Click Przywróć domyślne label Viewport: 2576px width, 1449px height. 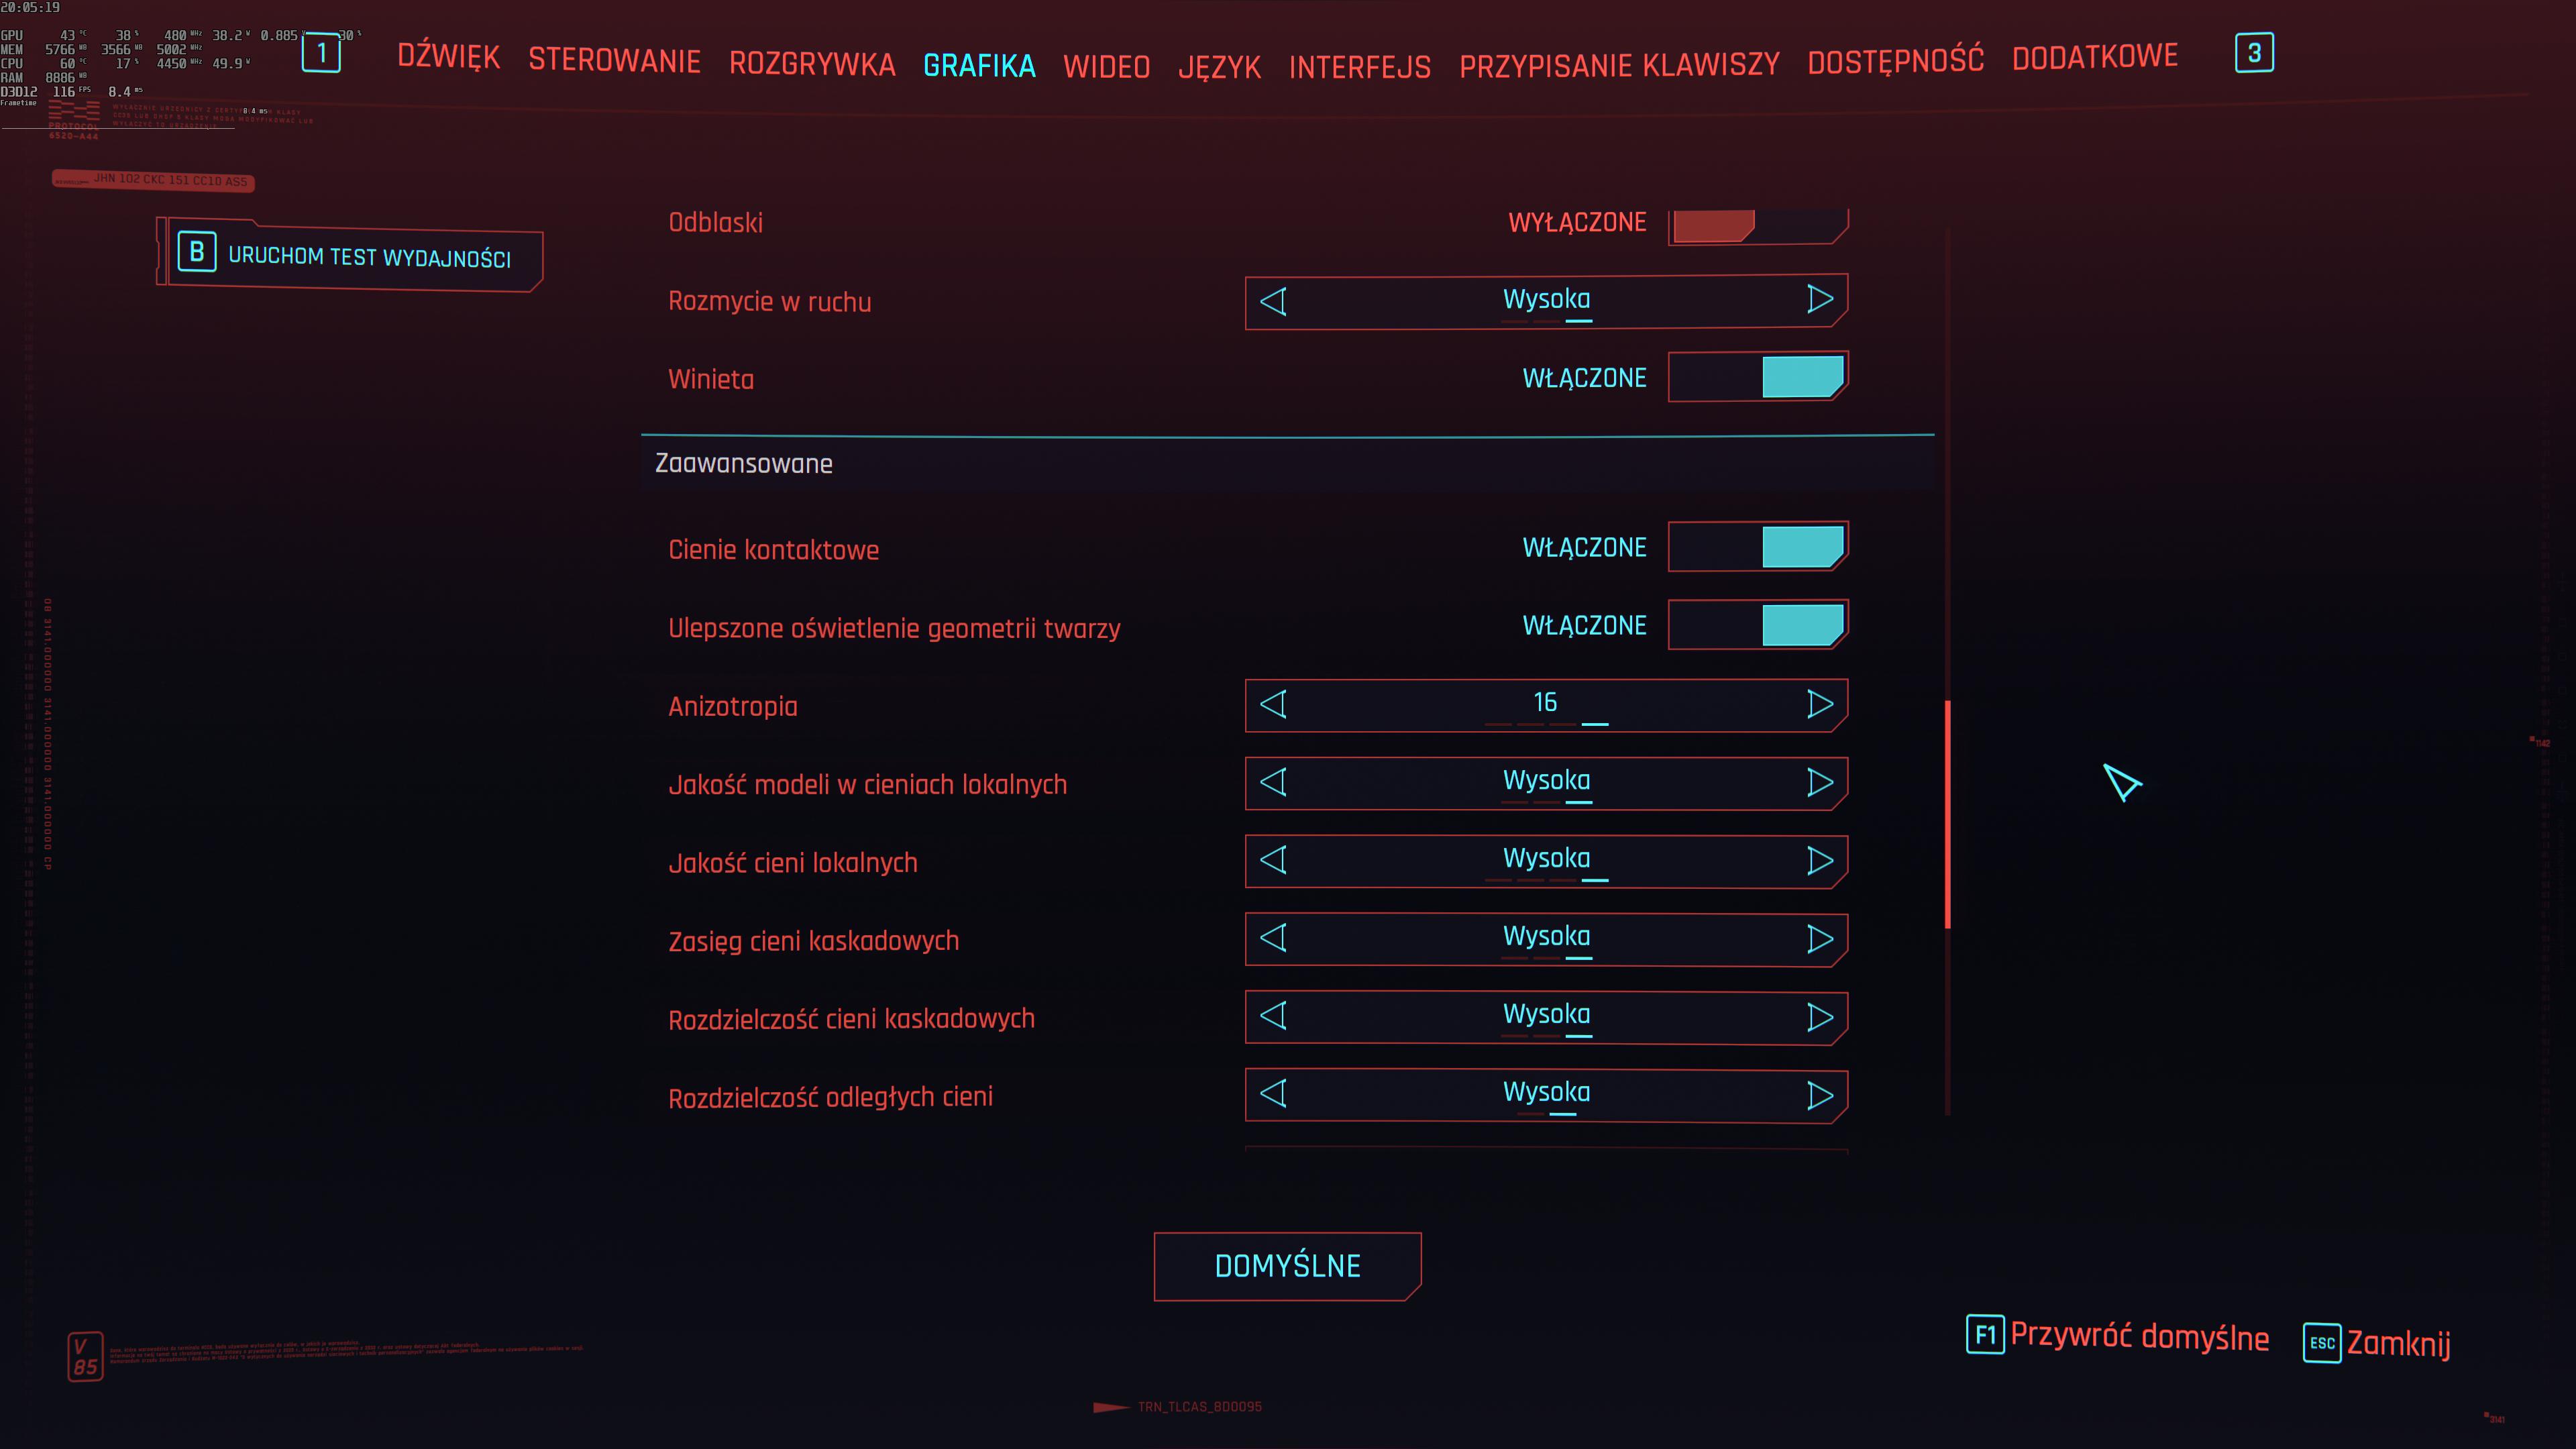(2139, 1337)
